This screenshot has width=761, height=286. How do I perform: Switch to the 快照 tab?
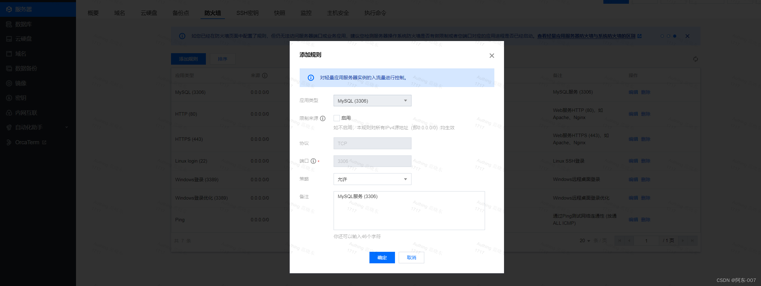280,13
